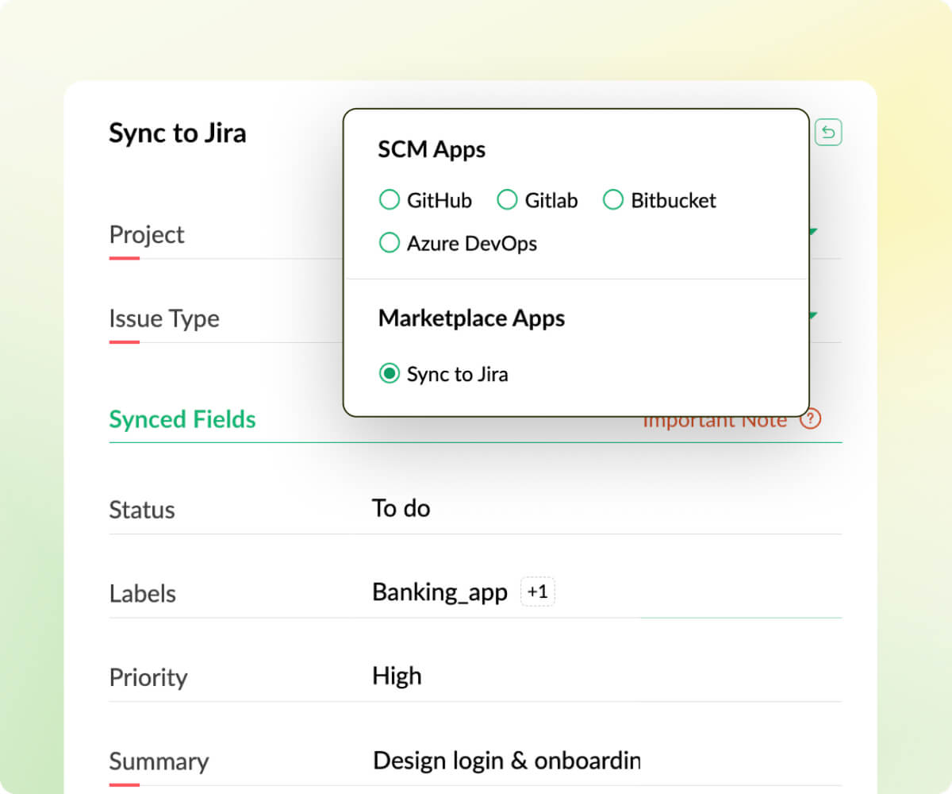Open the Project dropdown arrow
The image size is (952, 794).
(x=812, y=233)
